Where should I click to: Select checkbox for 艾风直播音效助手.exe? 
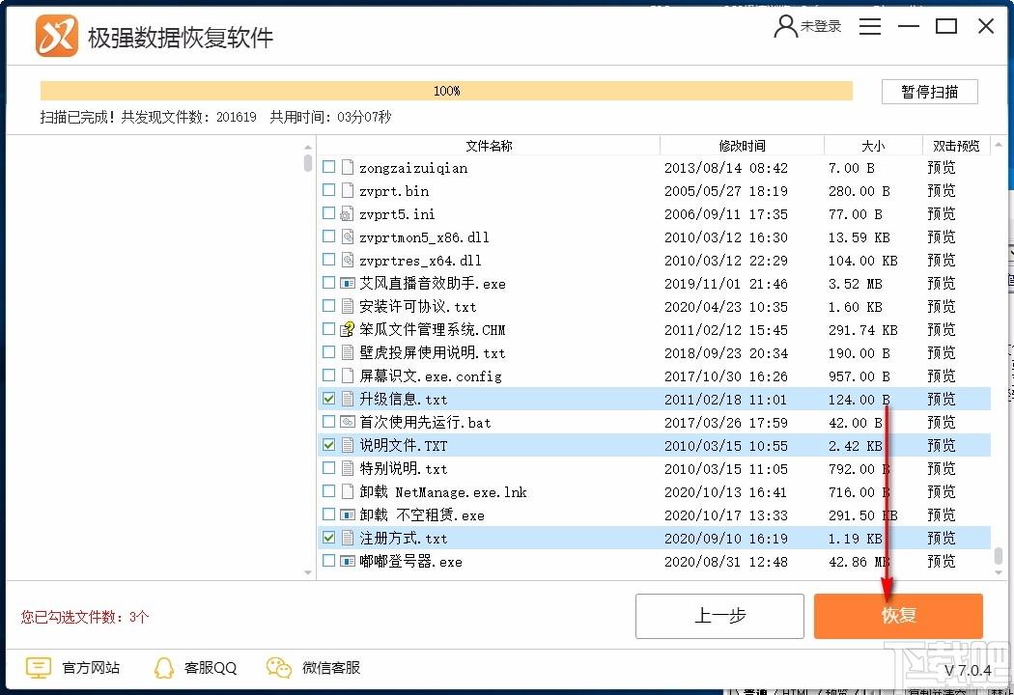tap(328, 283)
